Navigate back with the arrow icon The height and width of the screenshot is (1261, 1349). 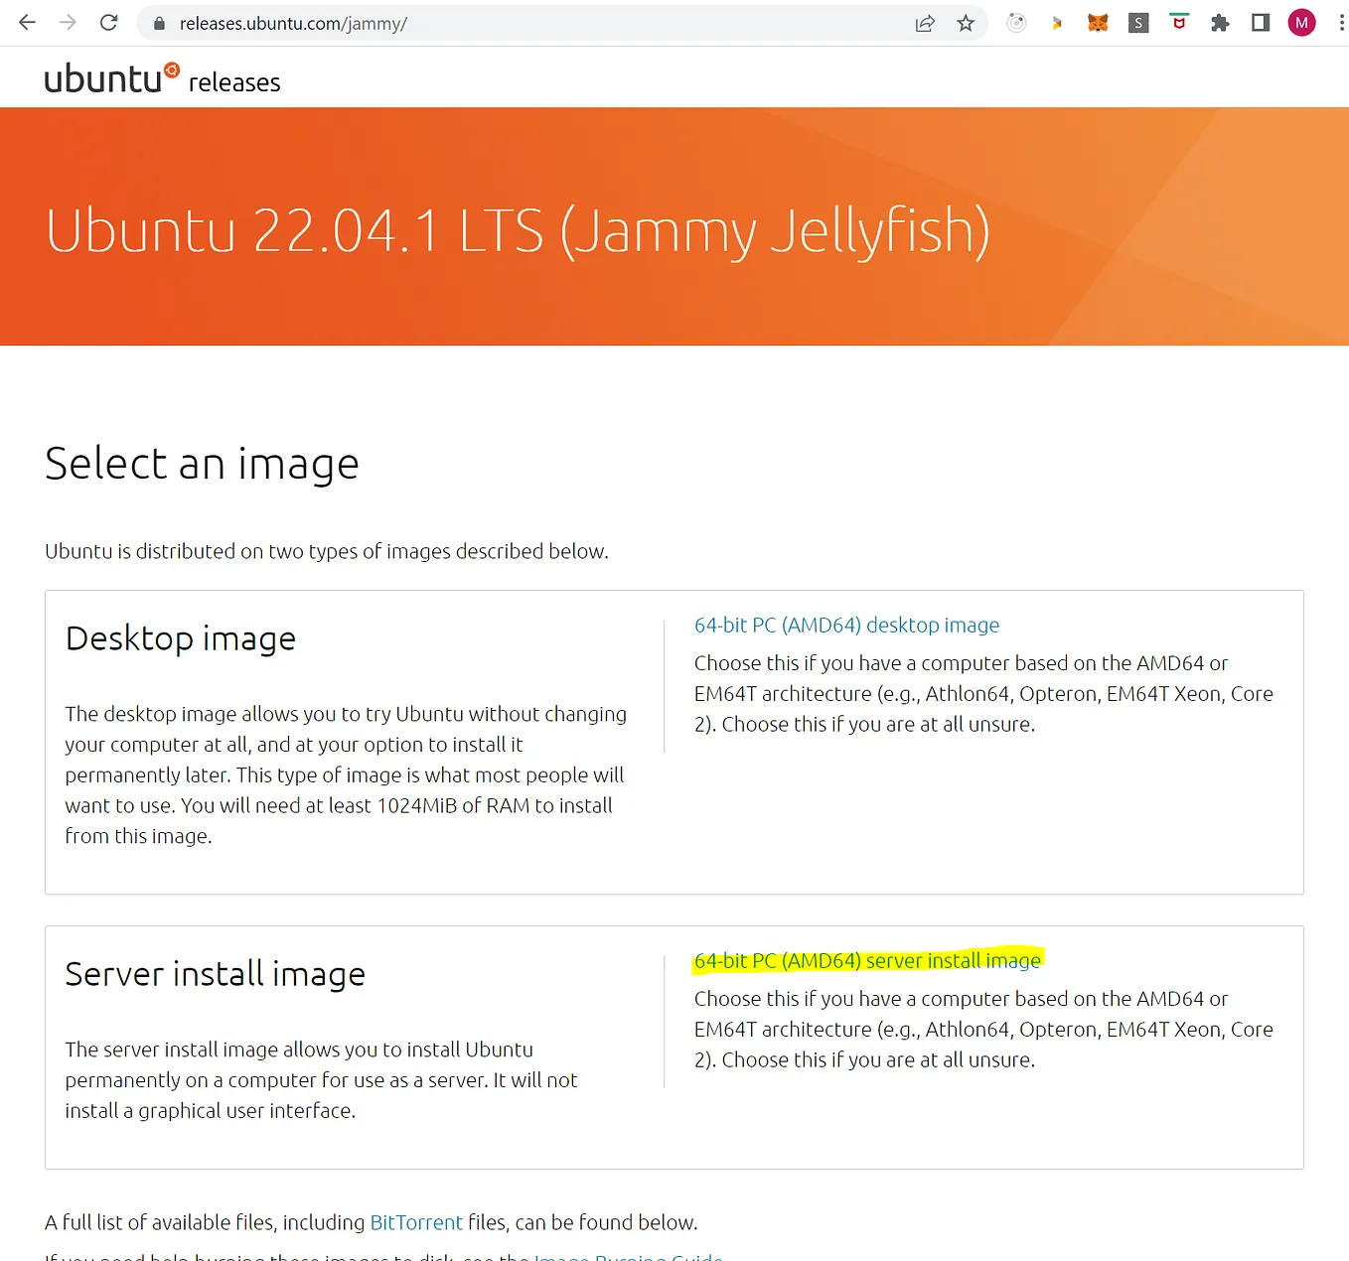tap(26, 22)
